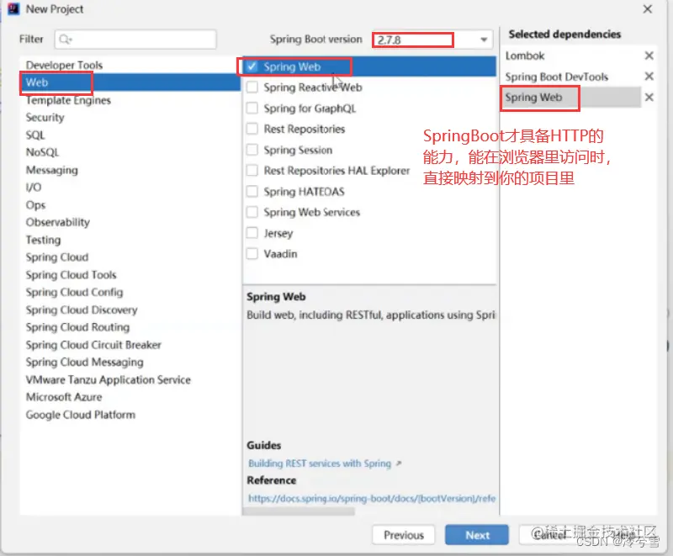Select Spring Cloud category
673x556 pixels.
57,257
